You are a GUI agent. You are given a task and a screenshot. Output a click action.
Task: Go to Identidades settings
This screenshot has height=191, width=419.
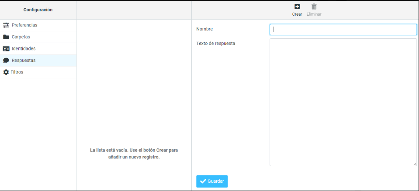click(x=38, y=49)
